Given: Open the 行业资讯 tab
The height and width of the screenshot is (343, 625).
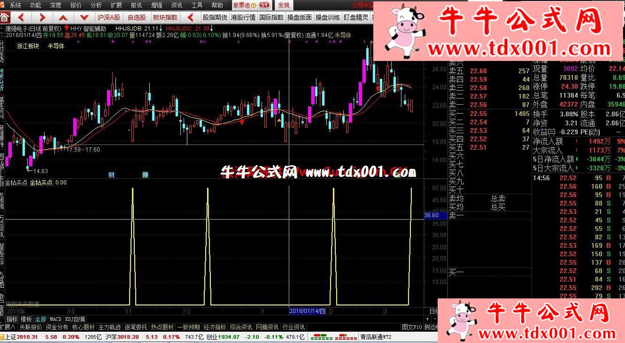Looking at the screenshot, I should 294,327.
